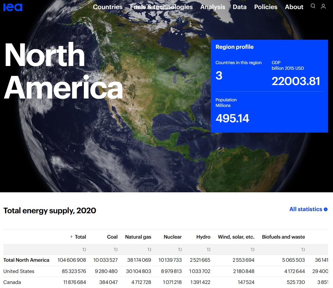Select biofuels value 5 065 503

pos(294,260)
